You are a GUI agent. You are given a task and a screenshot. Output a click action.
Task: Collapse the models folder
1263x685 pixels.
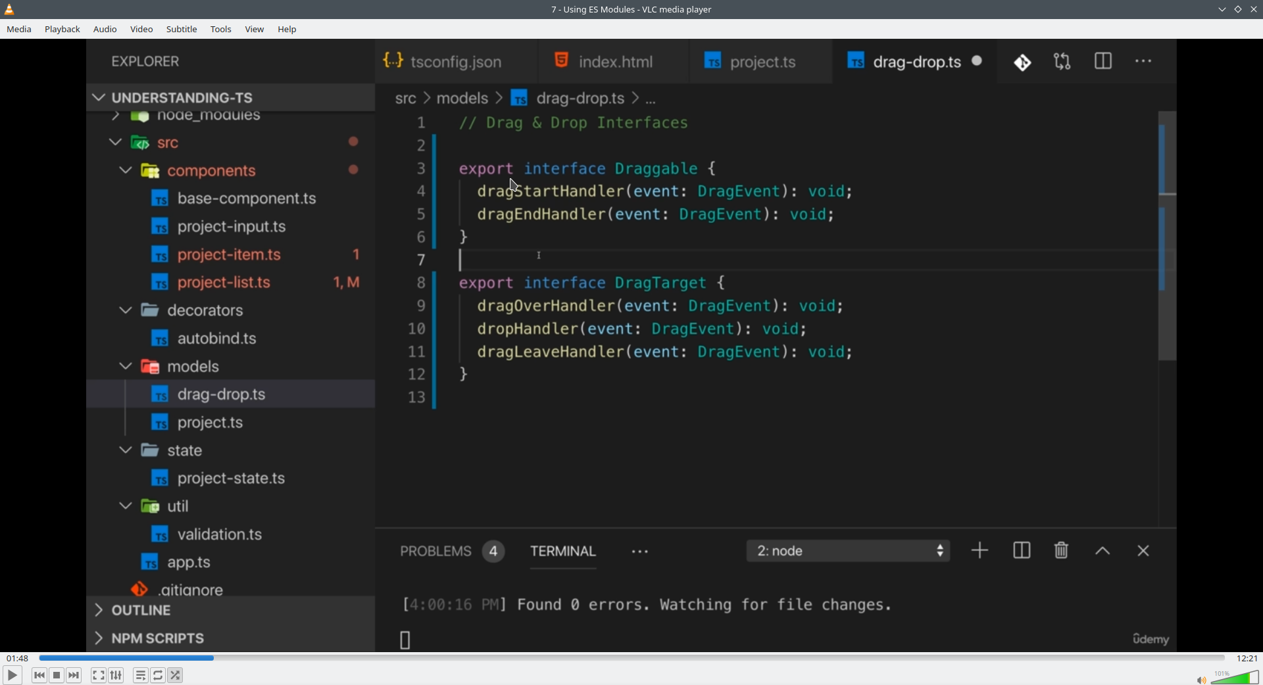(x=230, y=366)
